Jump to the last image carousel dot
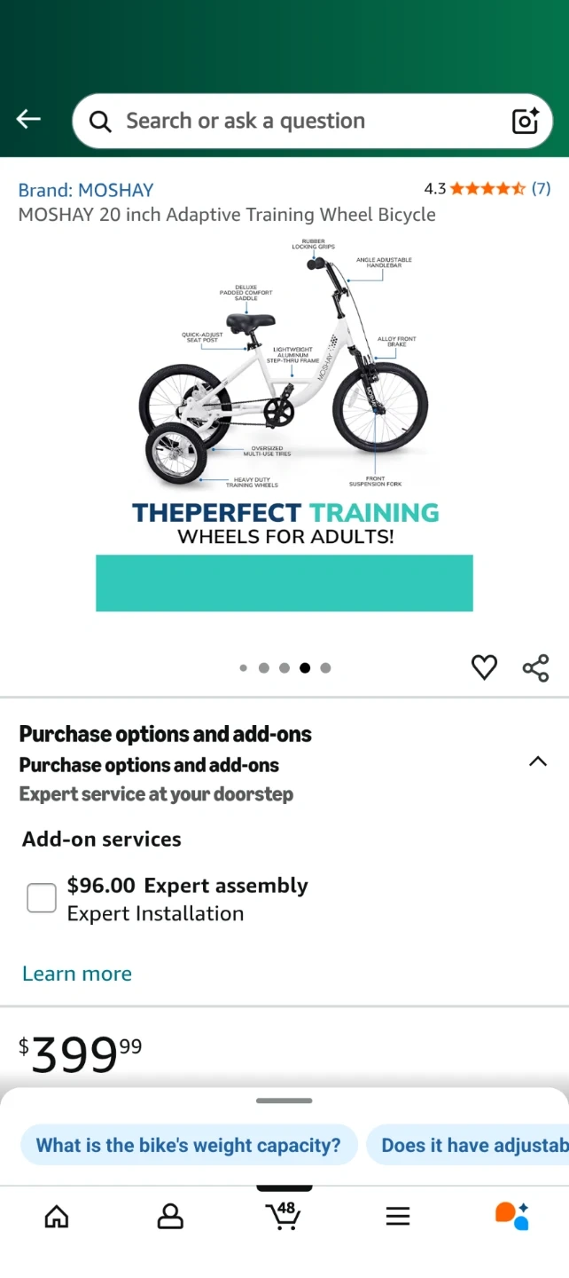Image resolution: width=569 pixels, height=1278 pixels. [x=325, y=668]
